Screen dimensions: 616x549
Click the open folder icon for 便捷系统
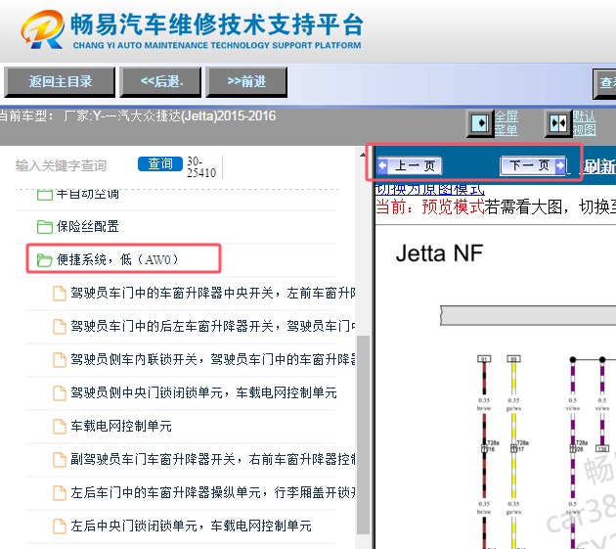(45, 260)
